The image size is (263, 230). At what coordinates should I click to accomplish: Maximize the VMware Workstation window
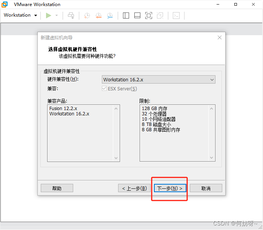click(x=236, y=5)
